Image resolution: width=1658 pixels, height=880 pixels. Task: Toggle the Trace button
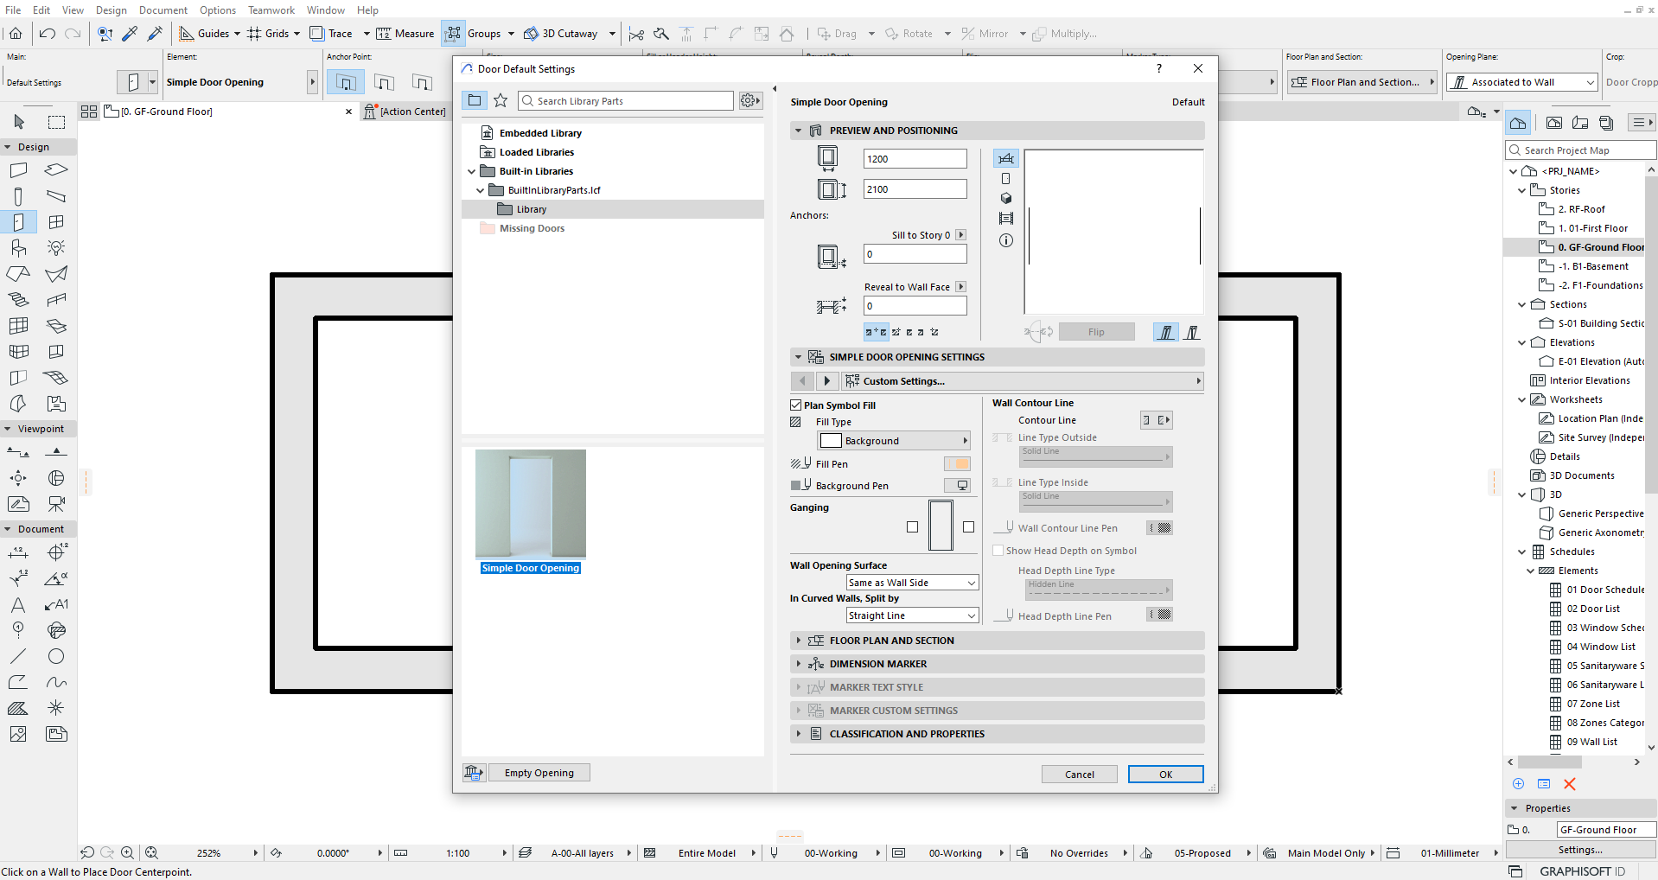(332, 34)
